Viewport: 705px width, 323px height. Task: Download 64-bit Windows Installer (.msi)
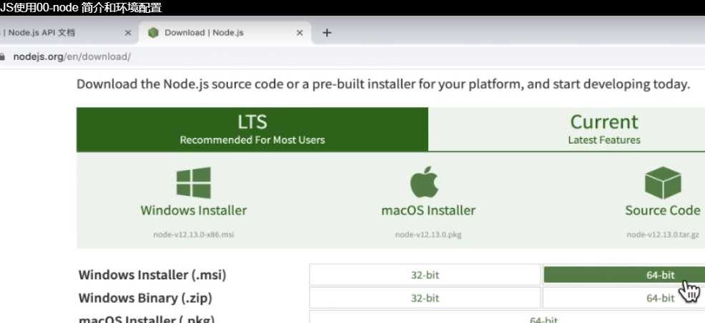point(624,275)
